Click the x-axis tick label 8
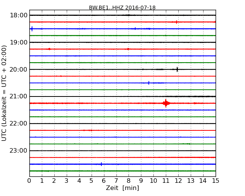245x196 pixels. click(129, 181)
